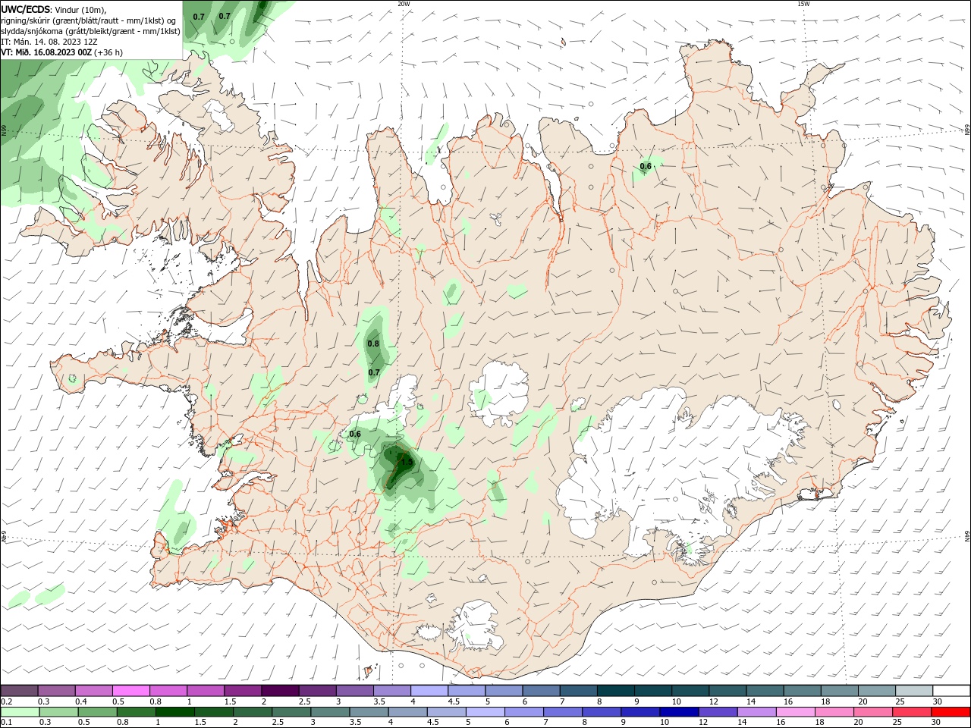The image size is (971, 728).
Task: Click the bright red 30 swatch, lower legend row
Action: (x=951, y=712)
